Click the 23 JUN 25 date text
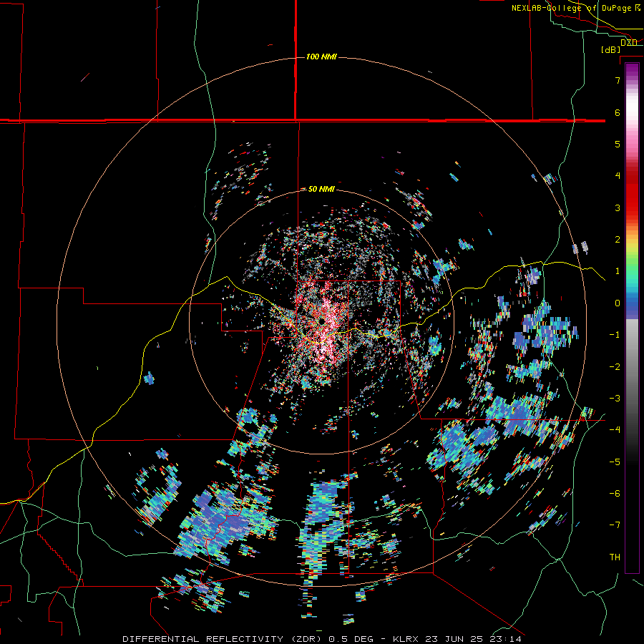Screen dimensions: 644x644 [x=456, y=639]
